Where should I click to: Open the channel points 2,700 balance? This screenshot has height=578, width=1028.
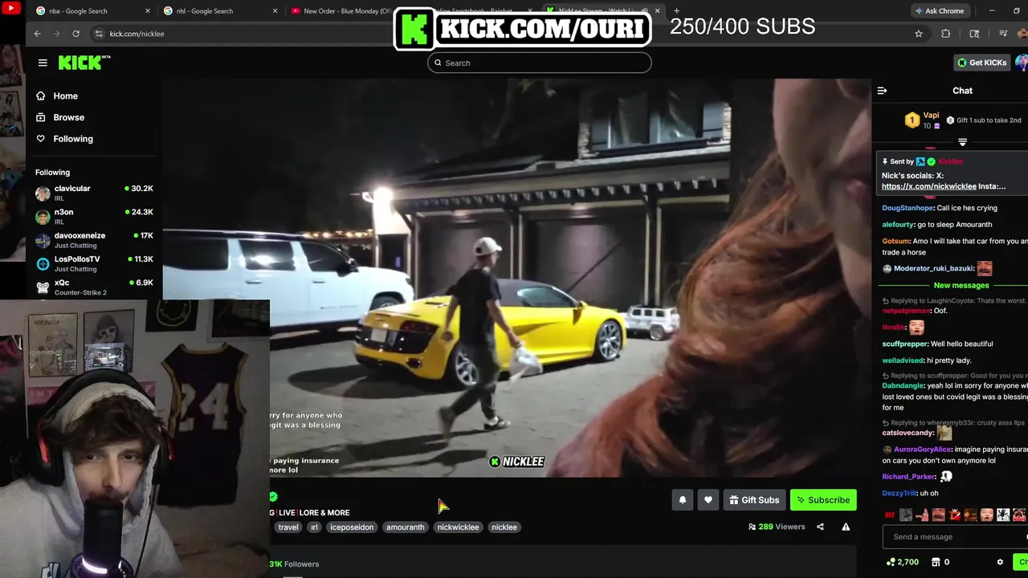902,562
